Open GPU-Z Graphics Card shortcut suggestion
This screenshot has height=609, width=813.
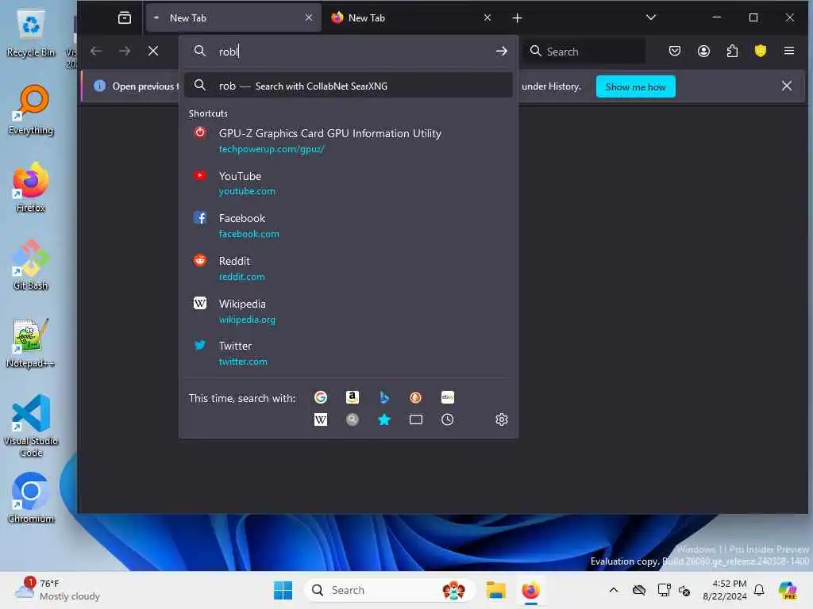coord(349,141)
